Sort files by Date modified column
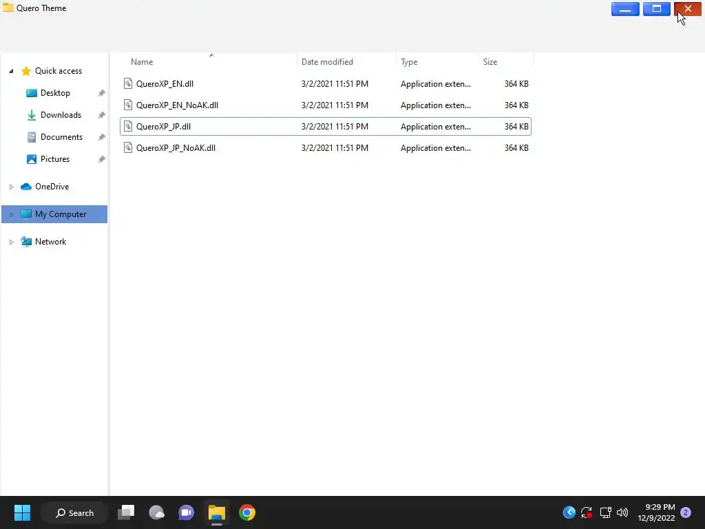Viewport: 705px width, 529px height. point(327,62)
